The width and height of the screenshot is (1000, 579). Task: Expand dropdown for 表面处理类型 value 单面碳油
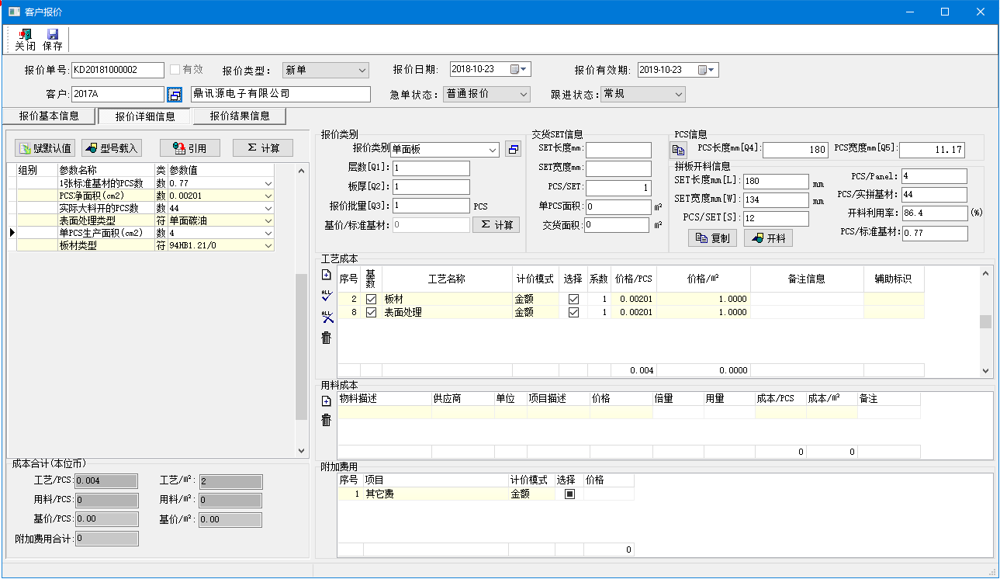point(268,221)
